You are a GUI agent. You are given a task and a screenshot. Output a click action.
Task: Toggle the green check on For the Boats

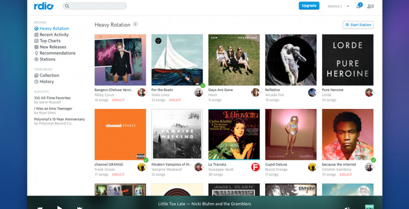click(x=203, y=85)
